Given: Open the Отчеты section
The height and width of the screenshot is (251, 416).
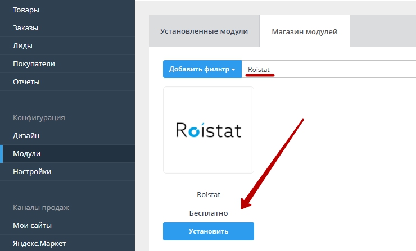Looking at the screenshot, I should tap(26, 81).
